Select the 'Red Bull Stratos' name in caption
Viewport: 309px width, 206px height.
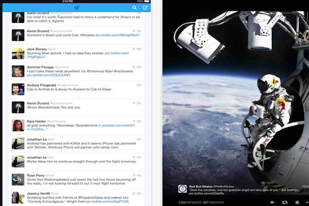pyautogui.click(x=201, y=186)
